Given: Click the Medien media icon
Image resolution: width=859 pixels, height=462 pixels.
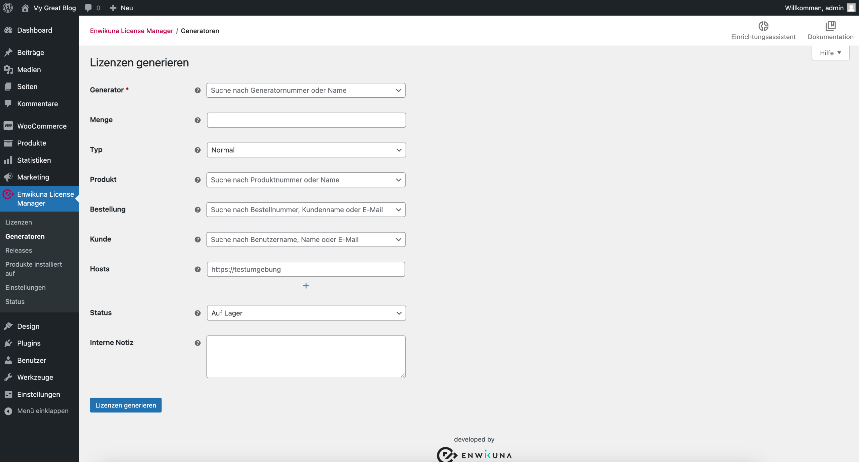Looking at the screenshot, I should tap(8, 70).
